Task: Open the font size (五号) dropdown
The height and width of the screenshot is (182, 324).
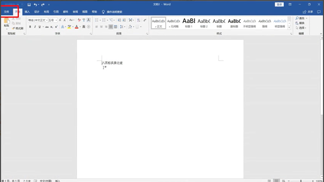Action: click(x=53, y=20)
